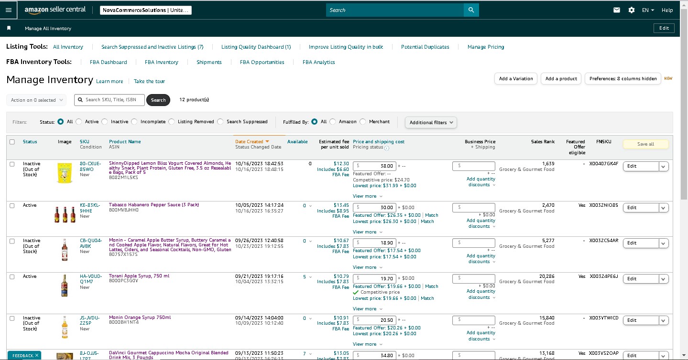Click the Edit button in the top bar
688x360 pixels.
click(664, 28)
